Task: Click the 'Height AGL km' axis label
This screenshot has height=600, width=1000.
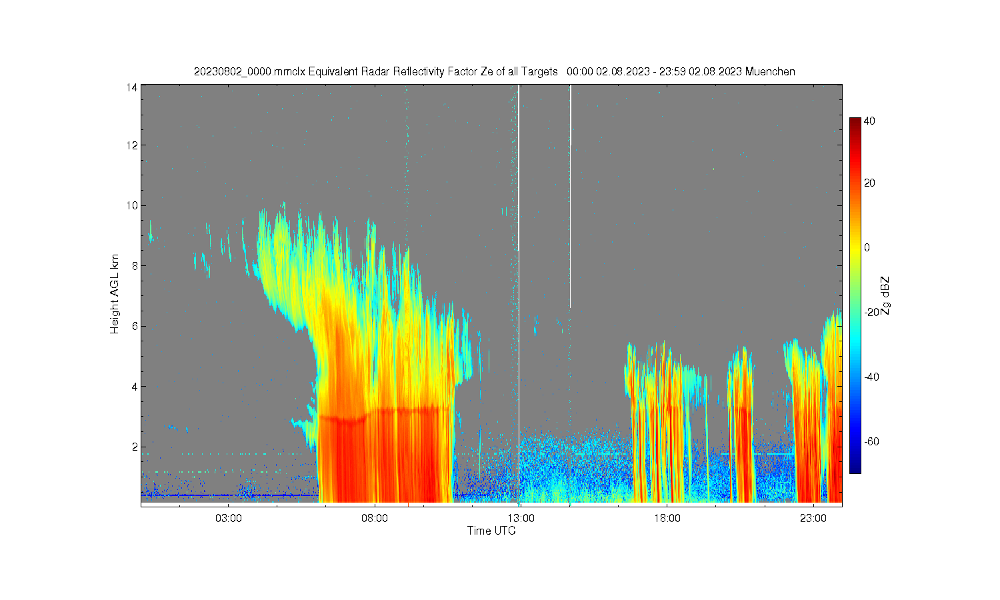Action: tap(115, 294)
